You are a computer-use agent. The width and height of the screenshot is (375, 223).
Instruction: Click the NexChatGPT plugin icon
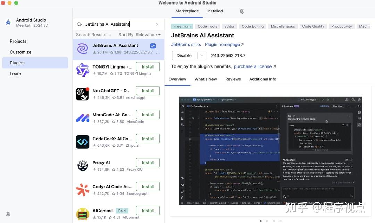82,93
